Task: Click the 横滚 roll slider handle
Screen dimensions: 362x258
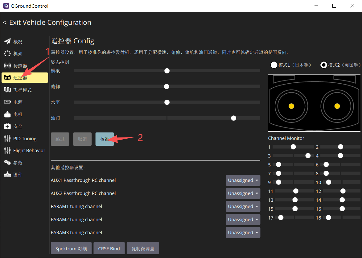Action: (167, 71)
